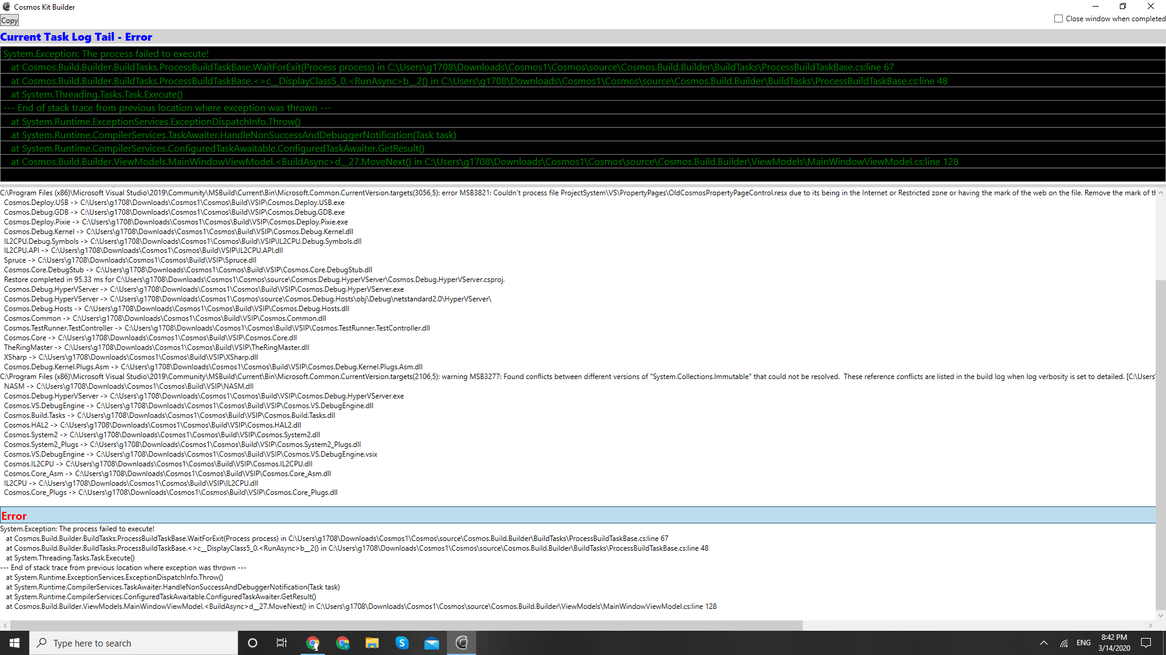Open File Explorer from the taskbar

tap(372, 642)
